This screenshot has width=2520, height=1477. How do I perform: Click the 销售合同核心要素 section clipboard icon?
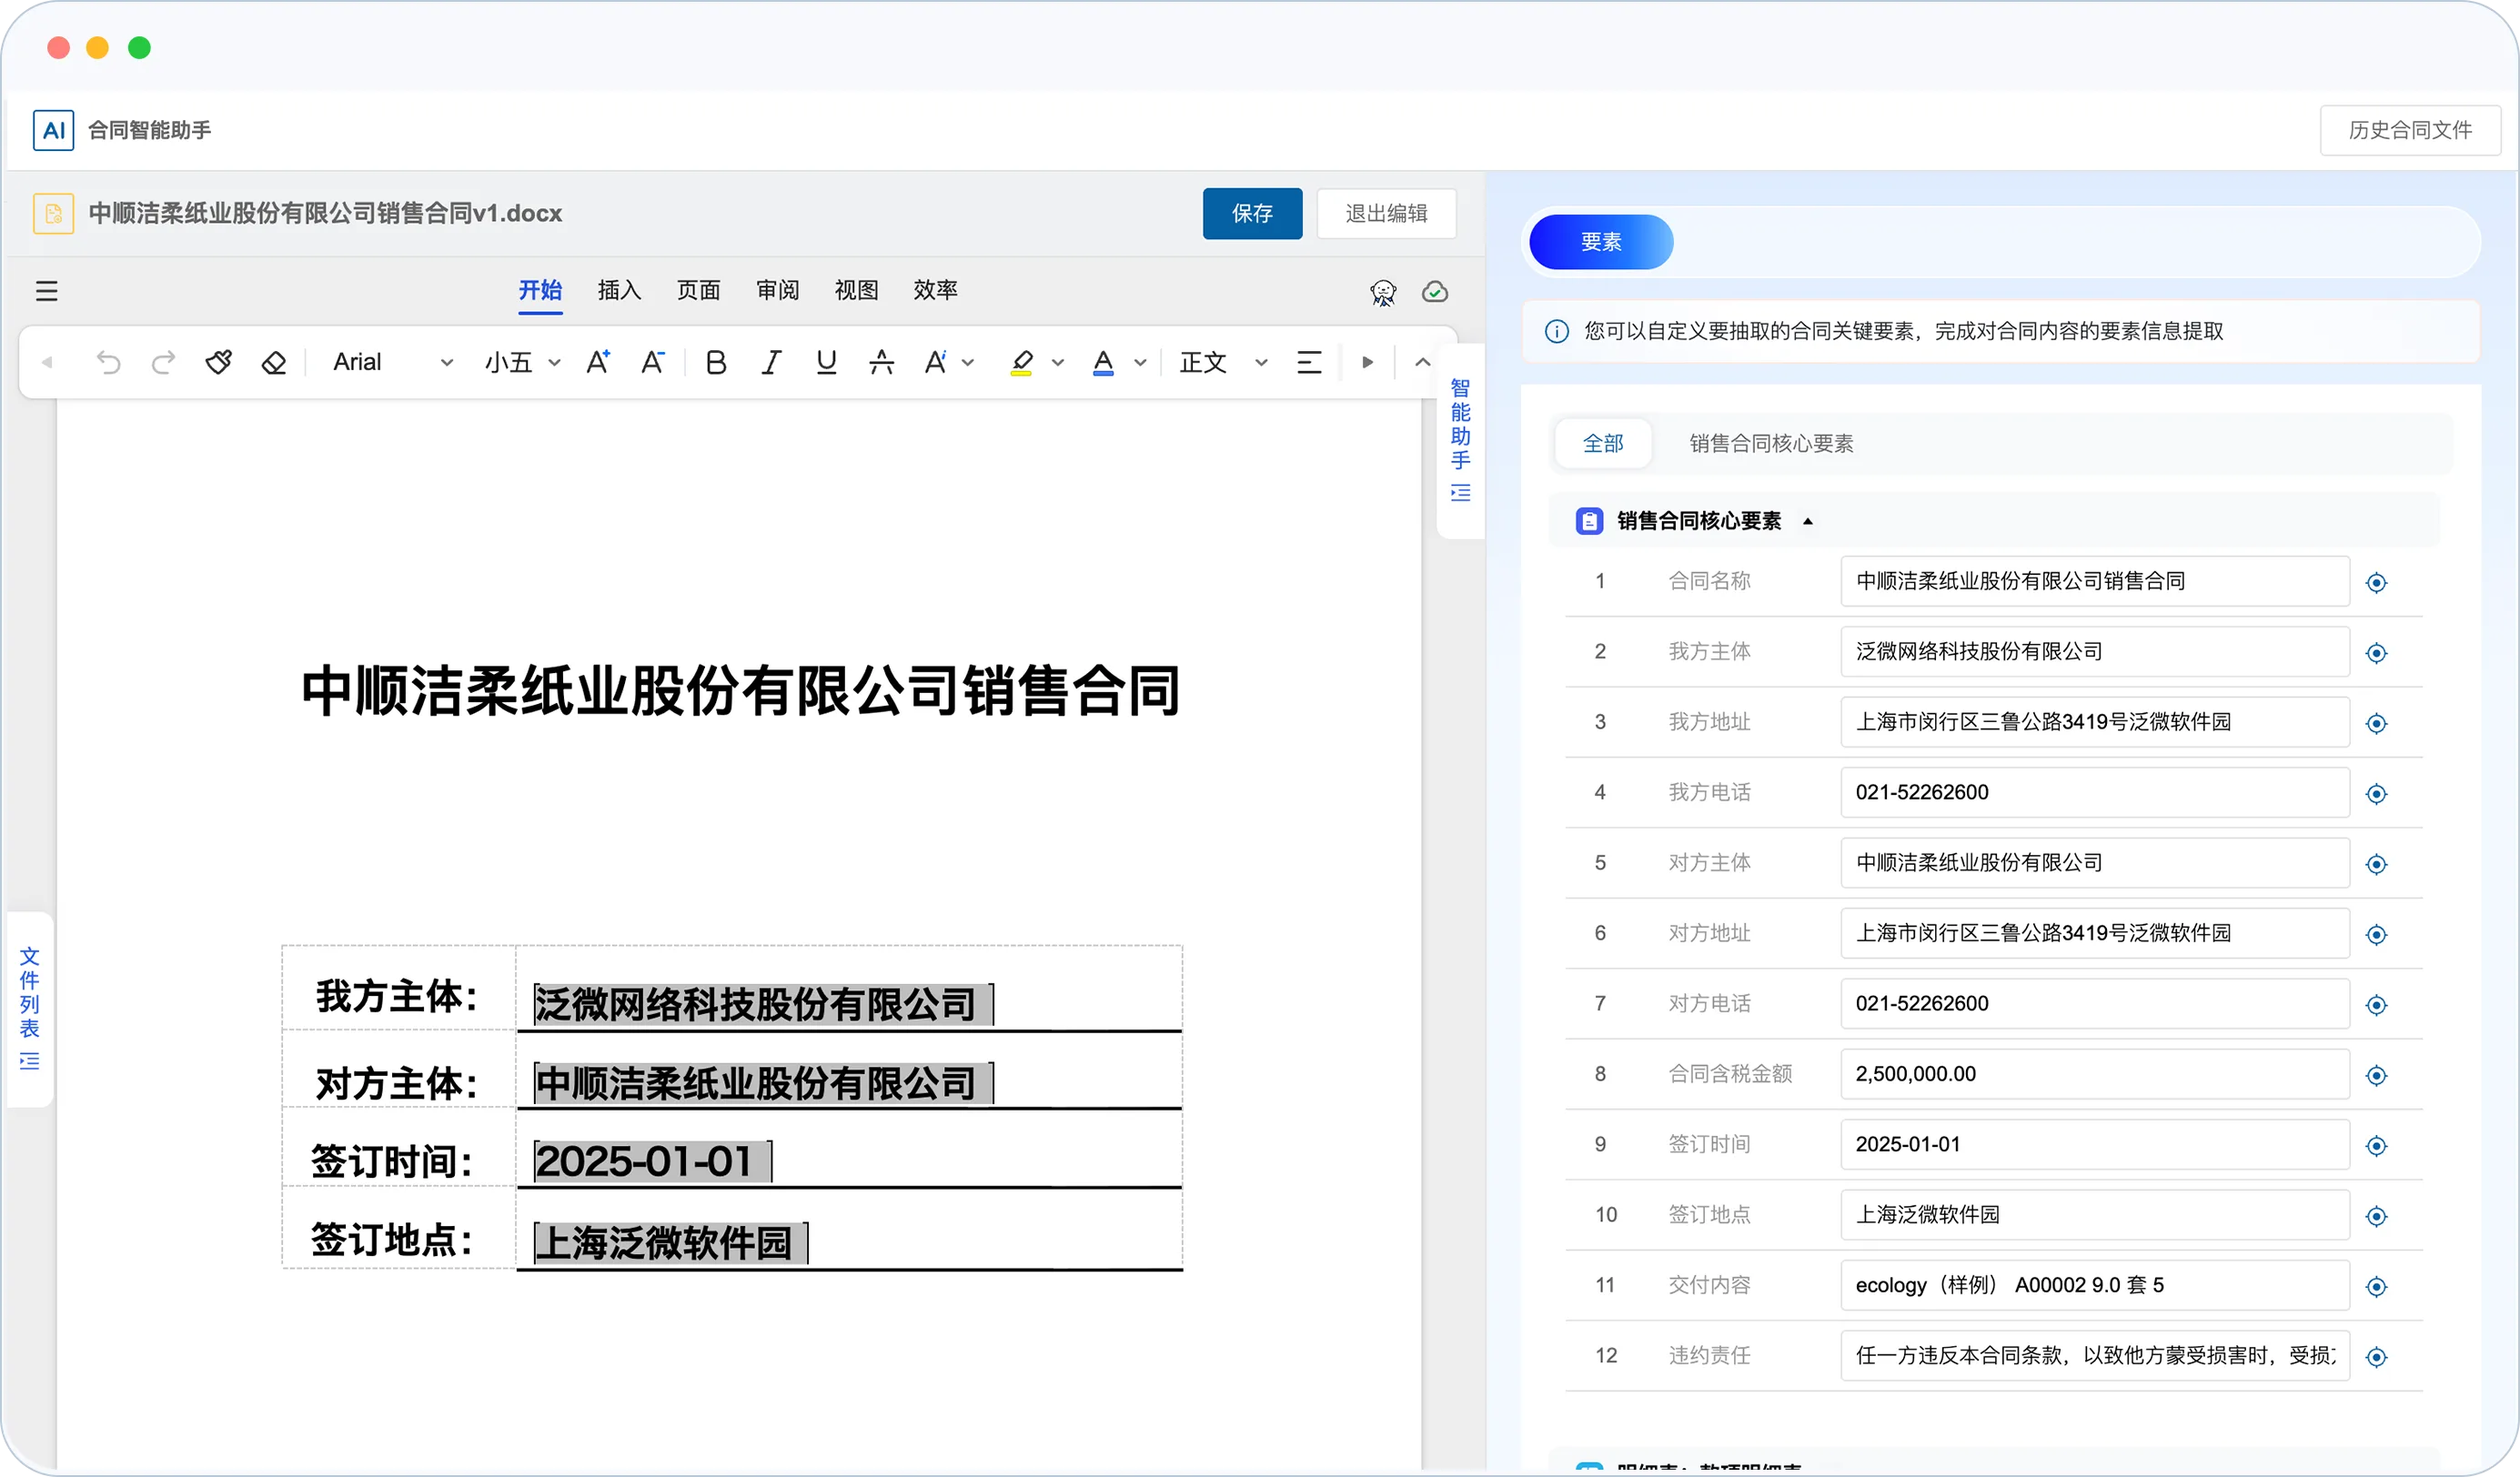click(1589, 521)
